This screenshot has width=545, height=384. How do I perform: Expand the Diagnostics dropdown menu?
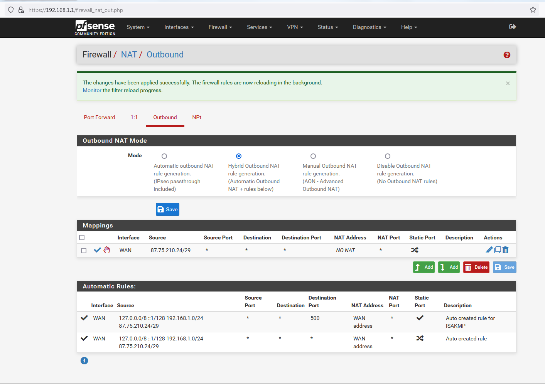pos(370,27)
